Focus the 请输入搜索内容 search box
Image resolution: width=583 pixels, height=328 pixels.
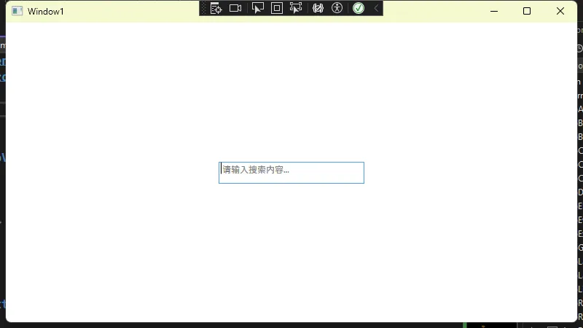291,173
